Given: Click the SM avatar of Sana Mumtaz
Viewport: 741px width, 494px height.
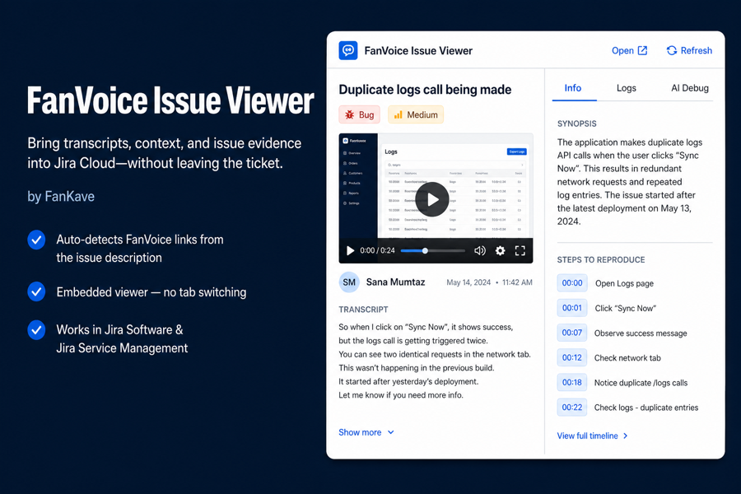Looking at the screenshot, I should [349, 282].
